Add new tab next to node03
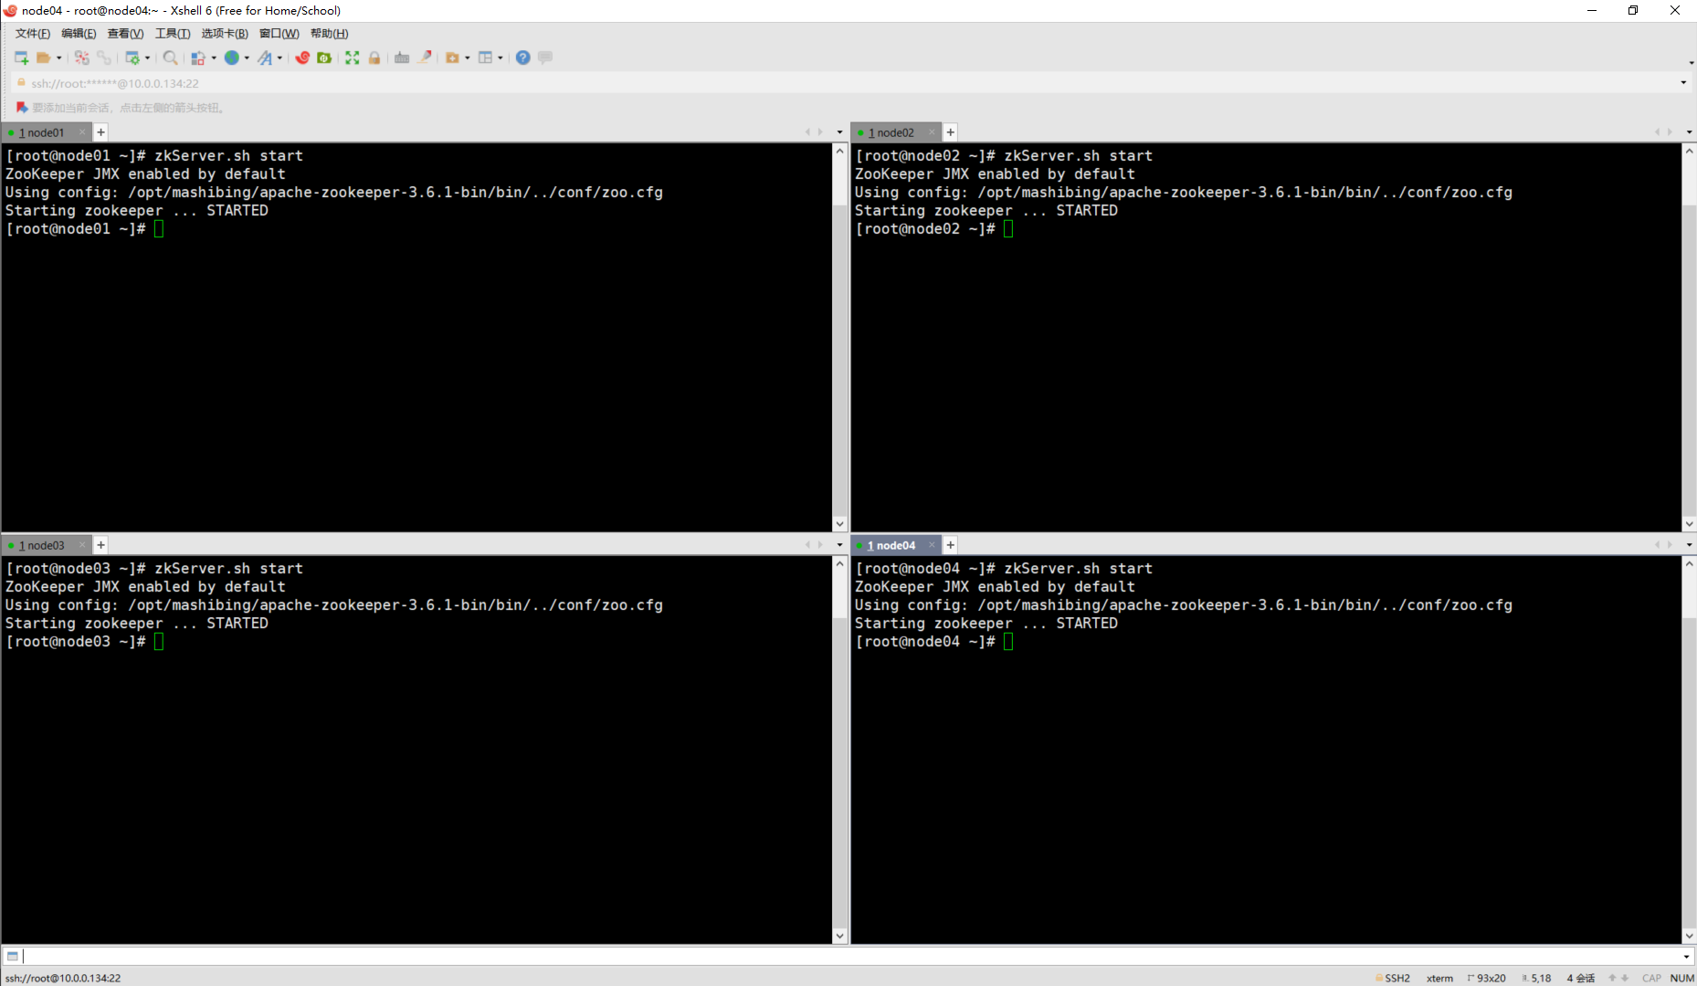The height and width of the screenshot is (986, 1697). (101, 545)
